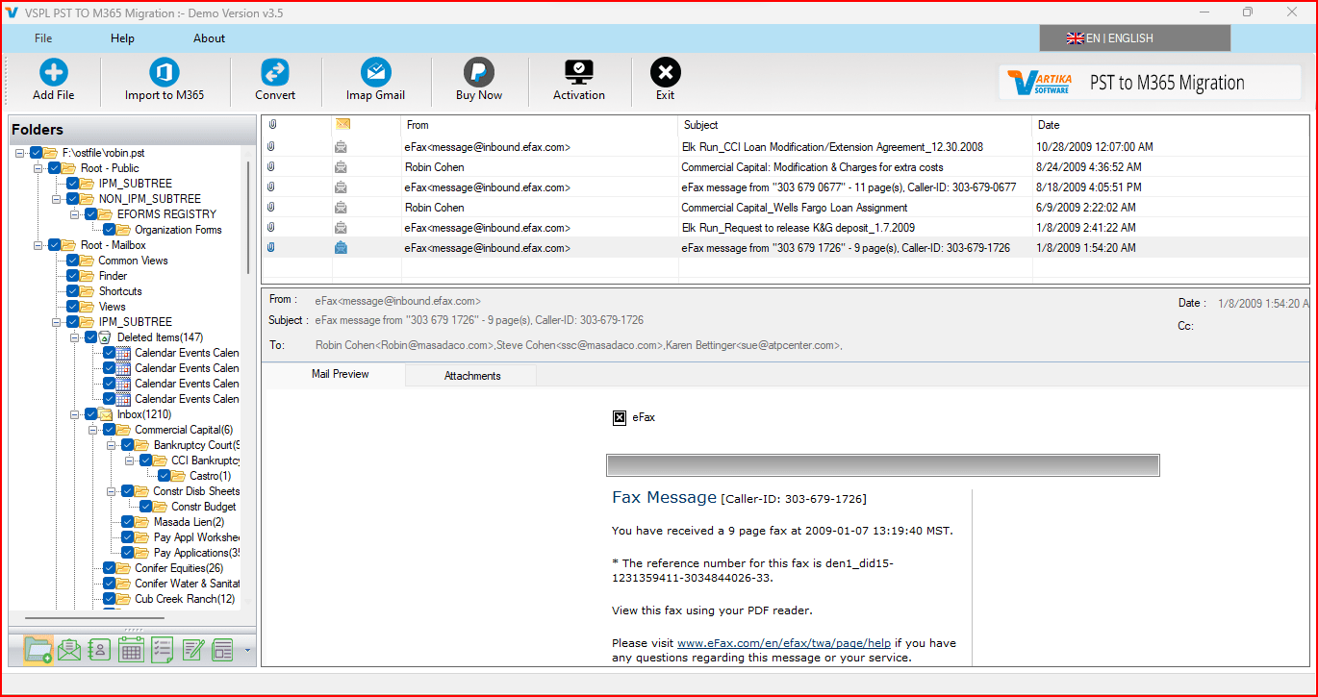Collapse the Inbox(1210) node

click(x=75, y=414)
